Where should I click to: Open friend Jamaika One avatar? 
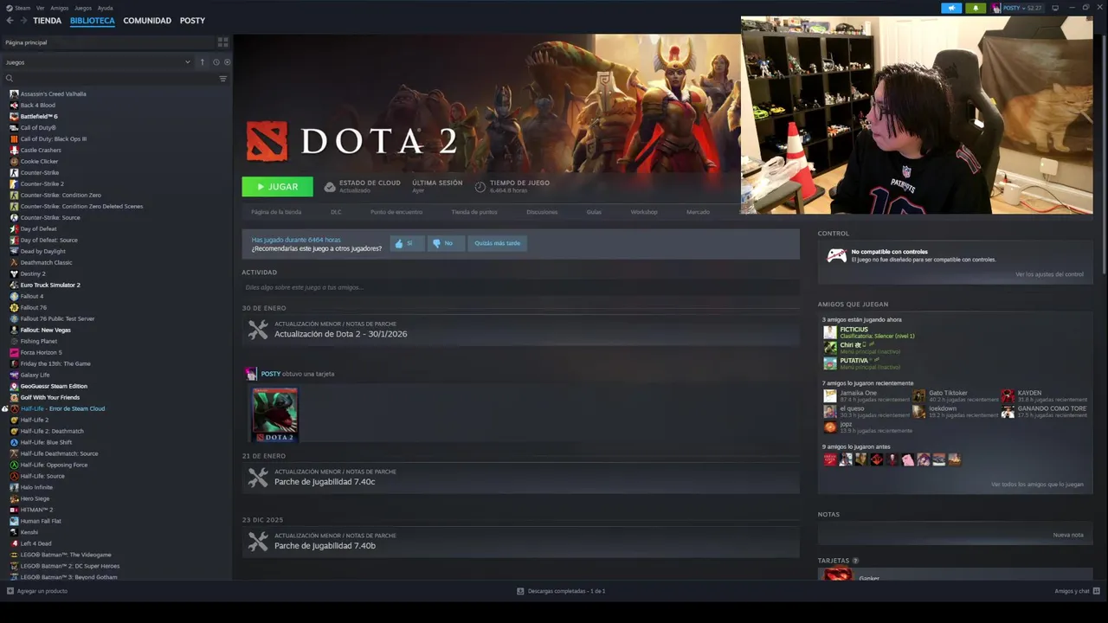click(830, 396)
